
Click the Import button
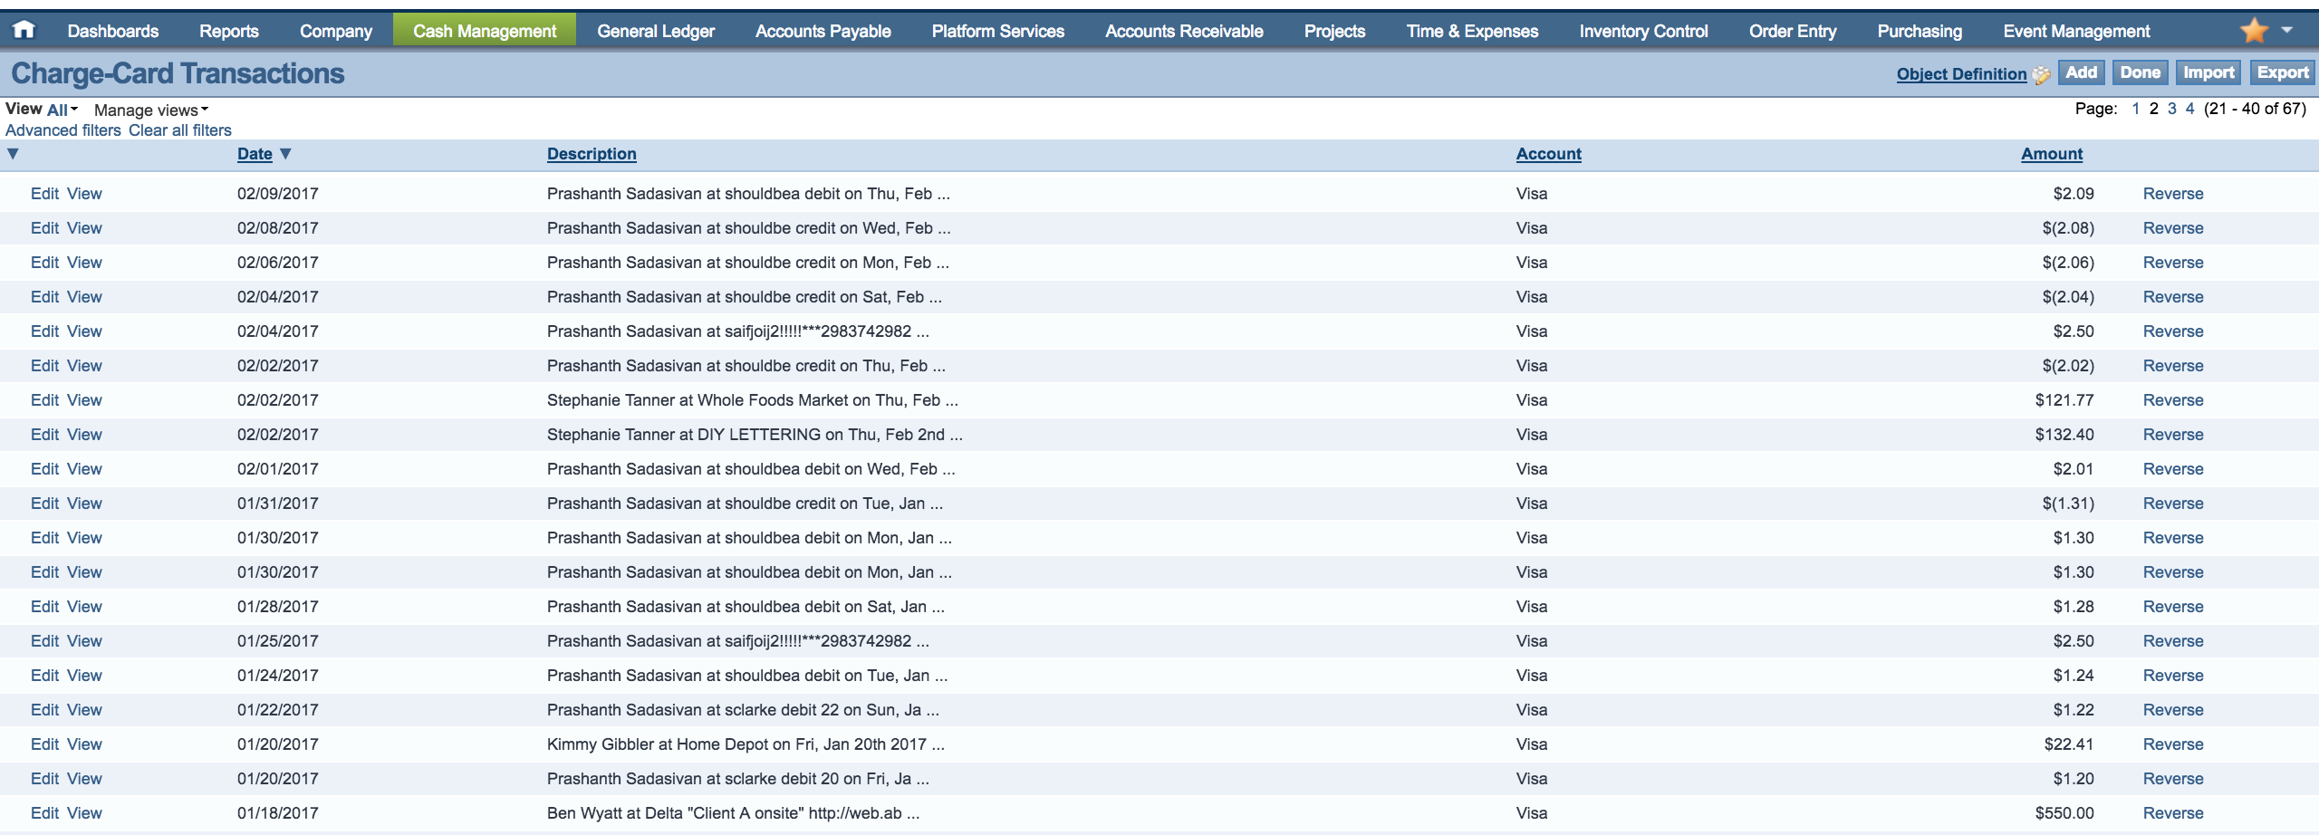pos(2208,72)
